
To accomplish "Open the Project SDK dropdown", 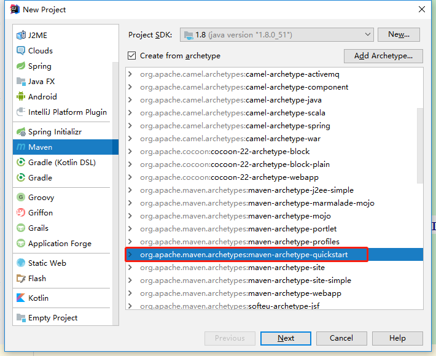I will [277, 35].
